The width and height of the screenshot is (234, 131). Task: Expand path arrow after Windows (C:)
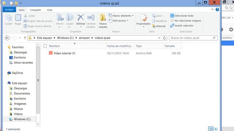pyautogui.click(x=76, y=38)
